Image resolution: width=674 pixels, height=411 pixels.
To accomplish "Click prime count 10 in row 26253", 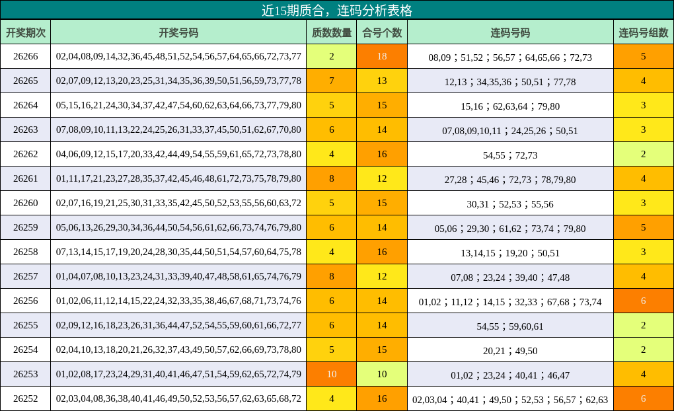I will (x=332, y=374).
